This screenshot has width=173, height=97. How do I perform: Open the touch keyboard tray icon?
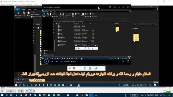152,95
